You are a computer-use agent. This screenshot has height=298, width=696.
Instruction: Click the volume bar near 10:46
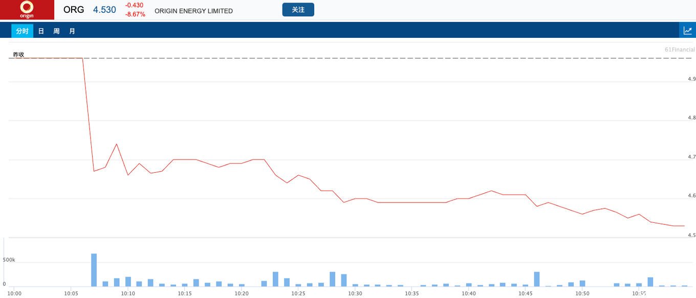[x=537, y=279]
